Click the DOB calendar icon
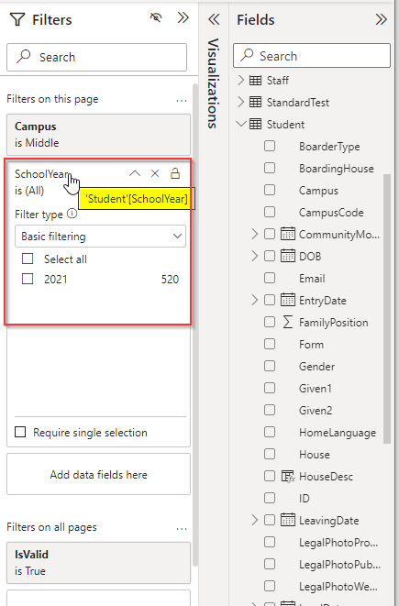This screenshot has width=399, height=606. [x=288, y=256]
